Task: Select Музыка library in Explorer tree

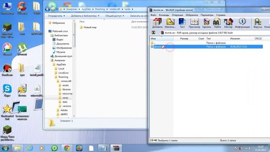Action: [59, 52]
